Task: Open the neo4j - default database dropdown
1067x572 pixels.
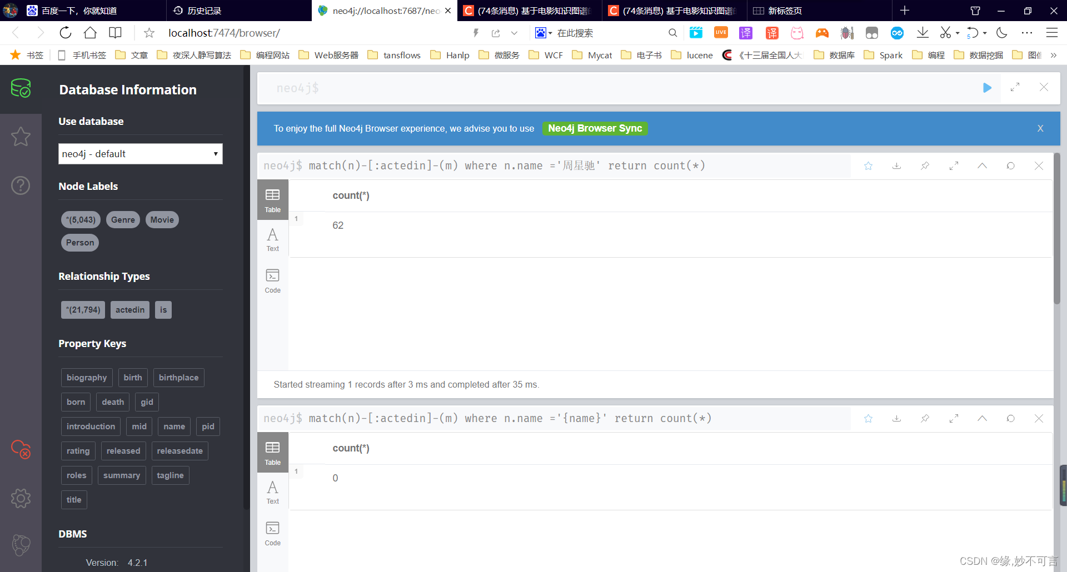Action: click(140, 154)
